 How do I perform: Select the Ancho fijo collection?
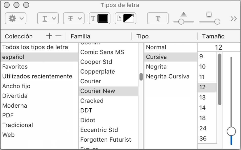pos(16,86)
